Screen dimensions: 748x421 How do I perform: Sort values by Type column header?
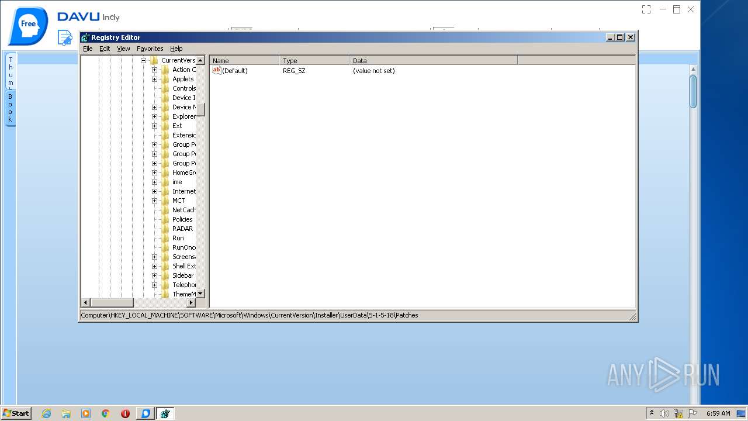(x=314, y=60)
